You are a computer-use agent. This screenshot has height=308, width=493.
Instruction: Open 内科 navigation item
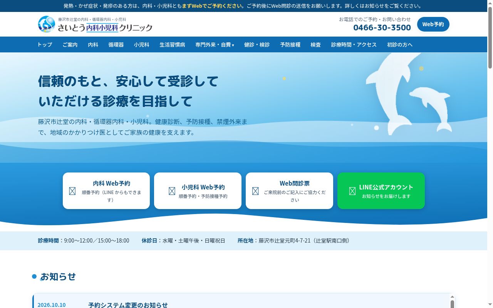click(93, 45)
